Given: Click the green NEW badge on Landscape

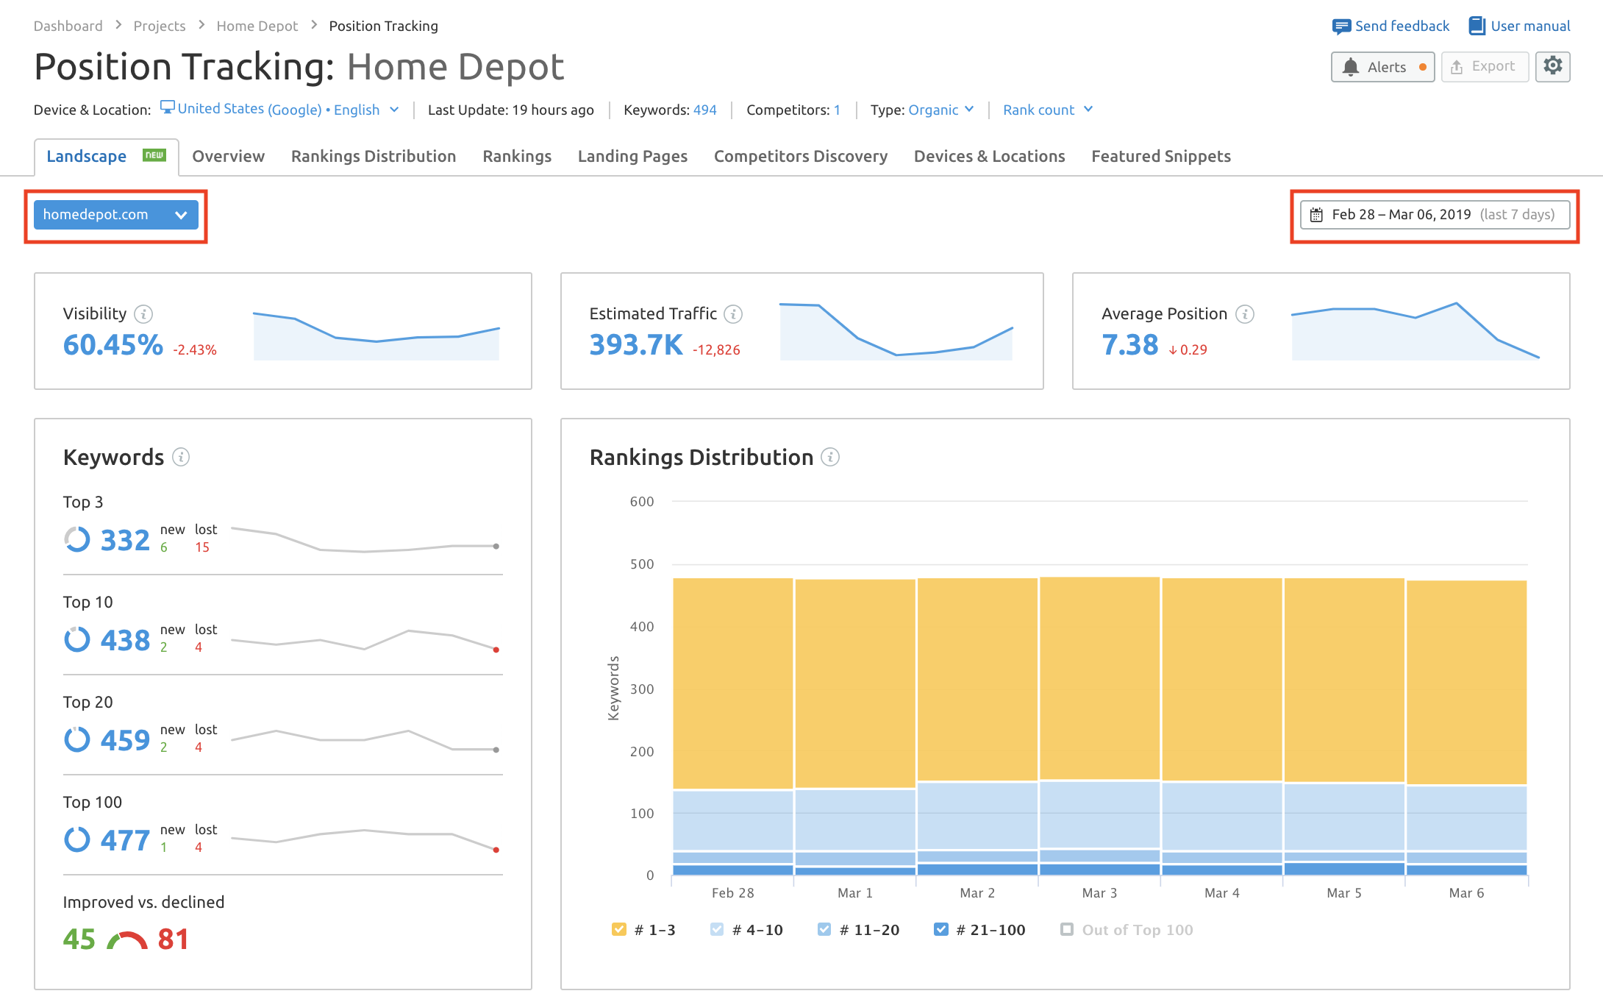Looking at the screenshot, I should (x=154, y=155).
